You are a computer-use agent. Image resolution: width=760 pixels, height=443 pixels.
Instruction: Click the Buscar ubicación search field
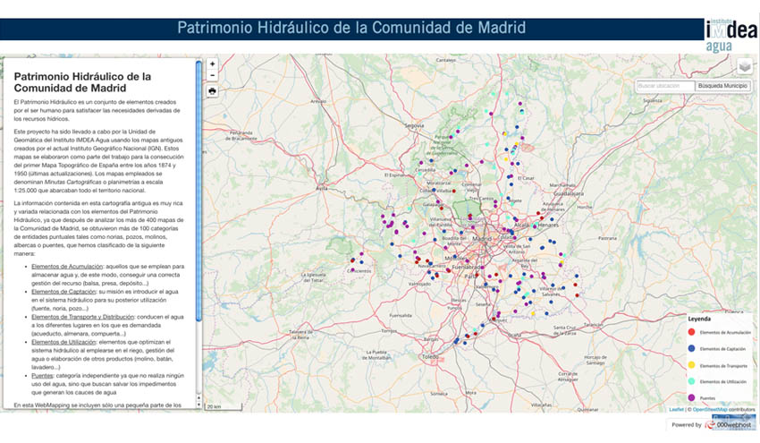(664, 86)
